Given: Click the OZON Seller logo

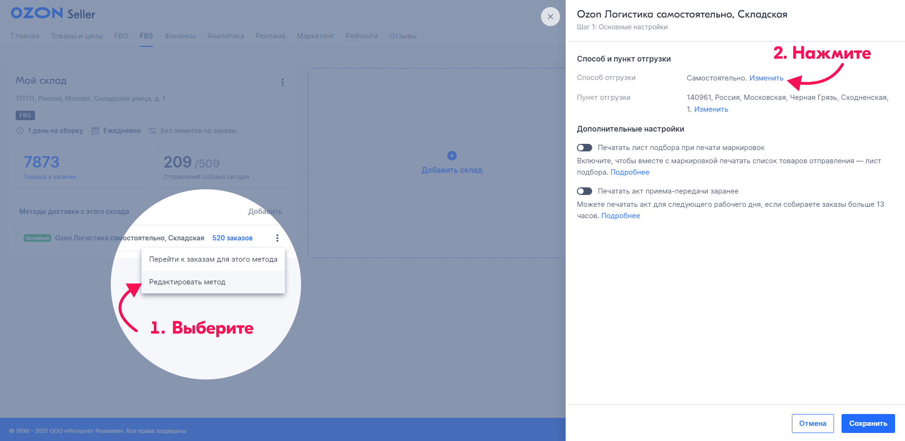Looking at the screenshot, I should point(53,13).
